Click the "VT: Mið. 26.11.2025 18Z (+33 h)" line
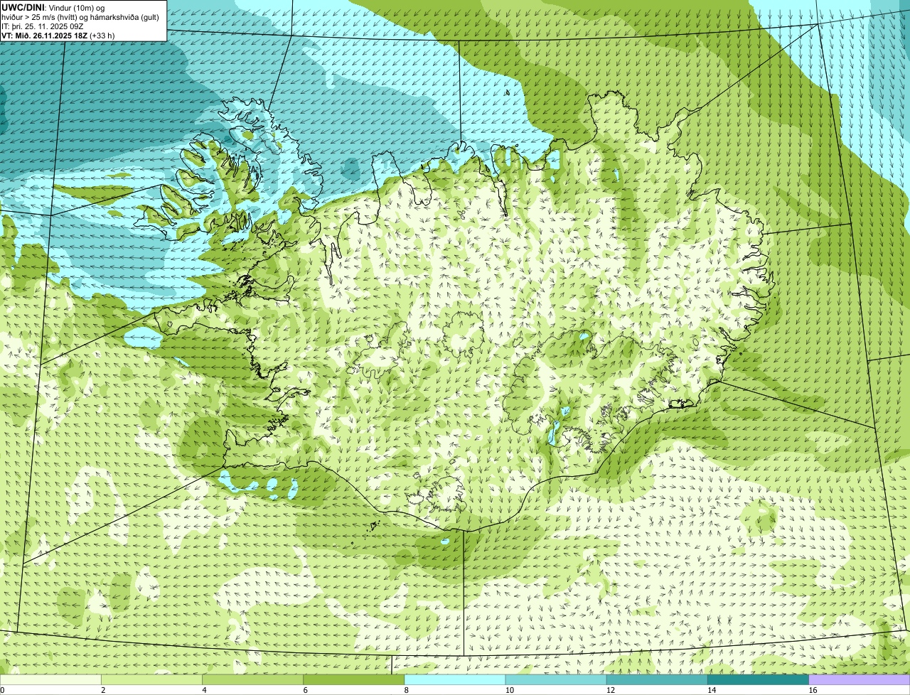This screenshot has height=695, width=910. click(x=58, y=36)
